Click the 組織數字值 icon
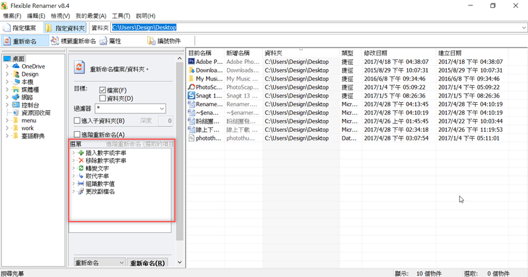 click(x=81, y=184)
